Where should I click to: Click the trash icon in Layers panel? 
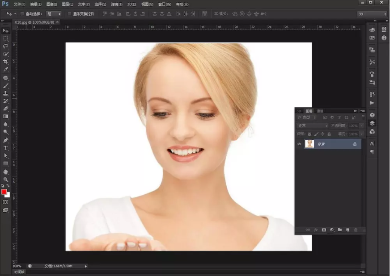tap(356, 230)
